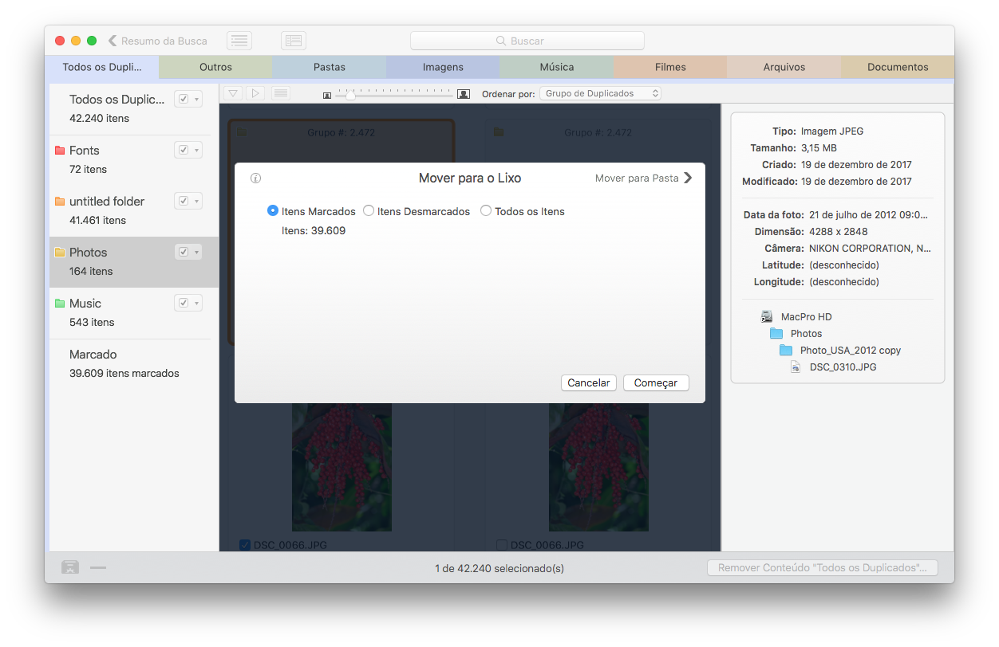Click the info icon in the dialog
The width and height of the screenshot is (999, 647).
(x=255, y=178)
